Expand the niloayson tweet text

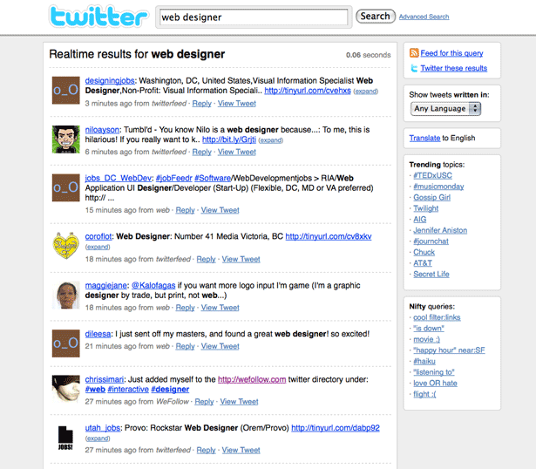pyautogui.click(x=271, y=140)
